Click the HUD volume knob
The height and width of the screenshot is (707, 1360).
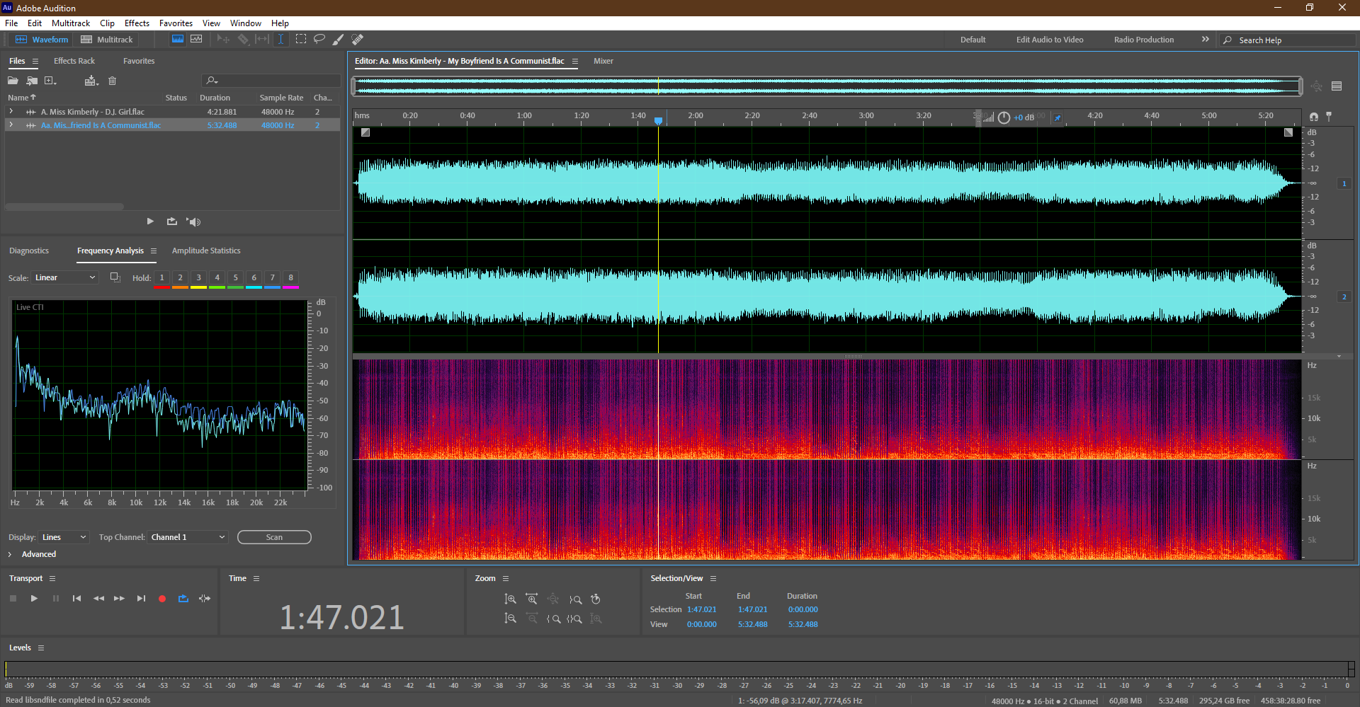(1004, 117)
